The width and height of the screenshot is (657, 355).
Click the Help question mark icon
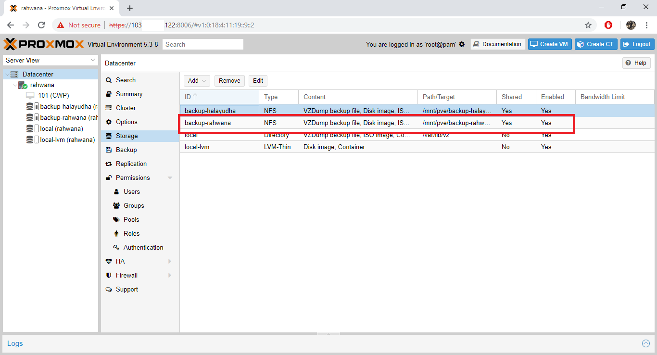(628, 63)
